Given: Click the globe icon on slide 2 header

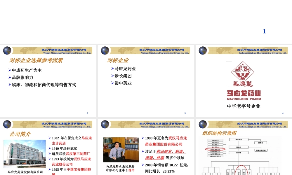Looking at the screenshot, I should coord(7,50).
